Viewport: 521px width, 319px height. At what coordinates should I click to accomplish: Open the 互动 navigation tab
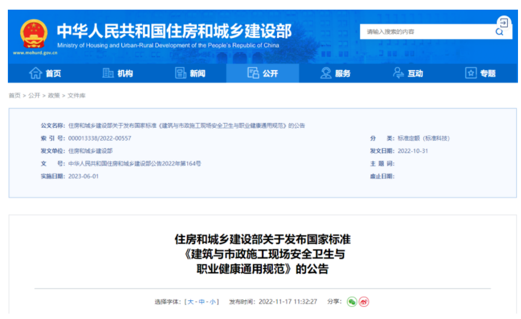408,73
